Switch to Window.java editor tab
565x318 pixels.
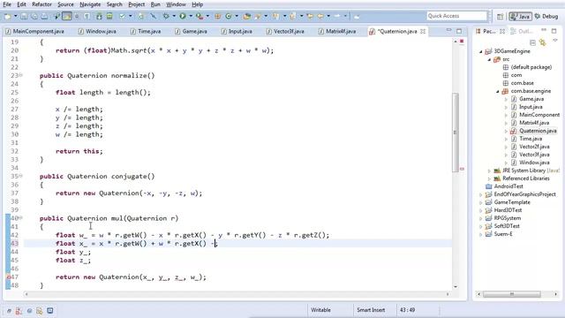[97, 32]
